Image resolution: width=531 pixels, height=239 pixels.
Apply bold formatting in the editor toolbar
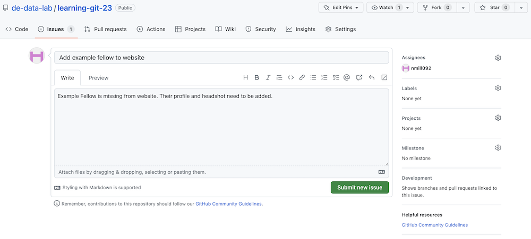click(257, 77)
